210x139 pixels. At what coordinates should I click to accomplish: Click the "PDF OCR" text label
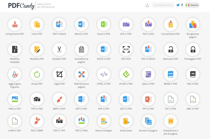(x=126, y=59)
